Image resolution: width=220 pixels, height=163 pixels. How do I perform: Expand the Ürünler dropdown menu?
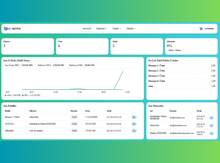click(x=116, y=29)
